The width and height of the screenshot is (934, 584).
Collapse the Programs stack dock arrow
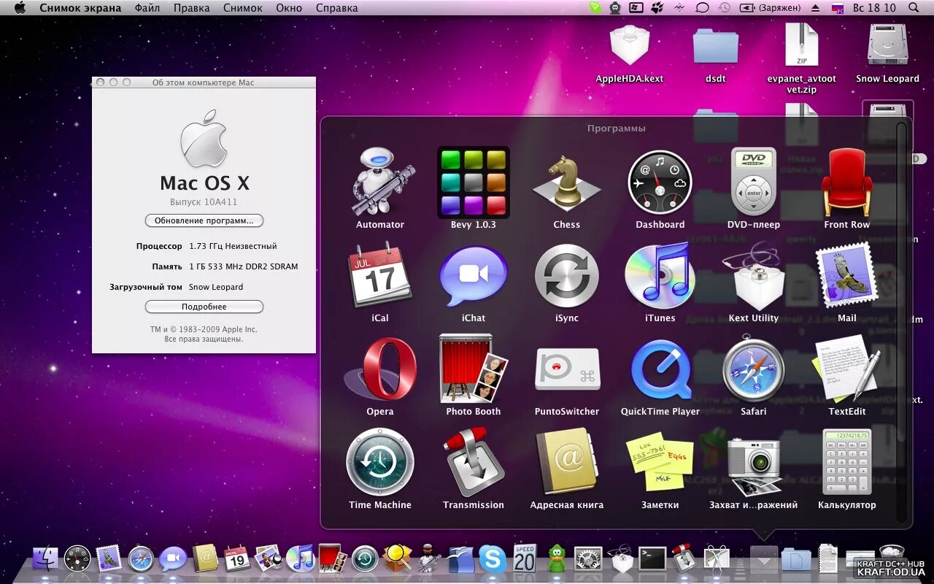[764, 560]
